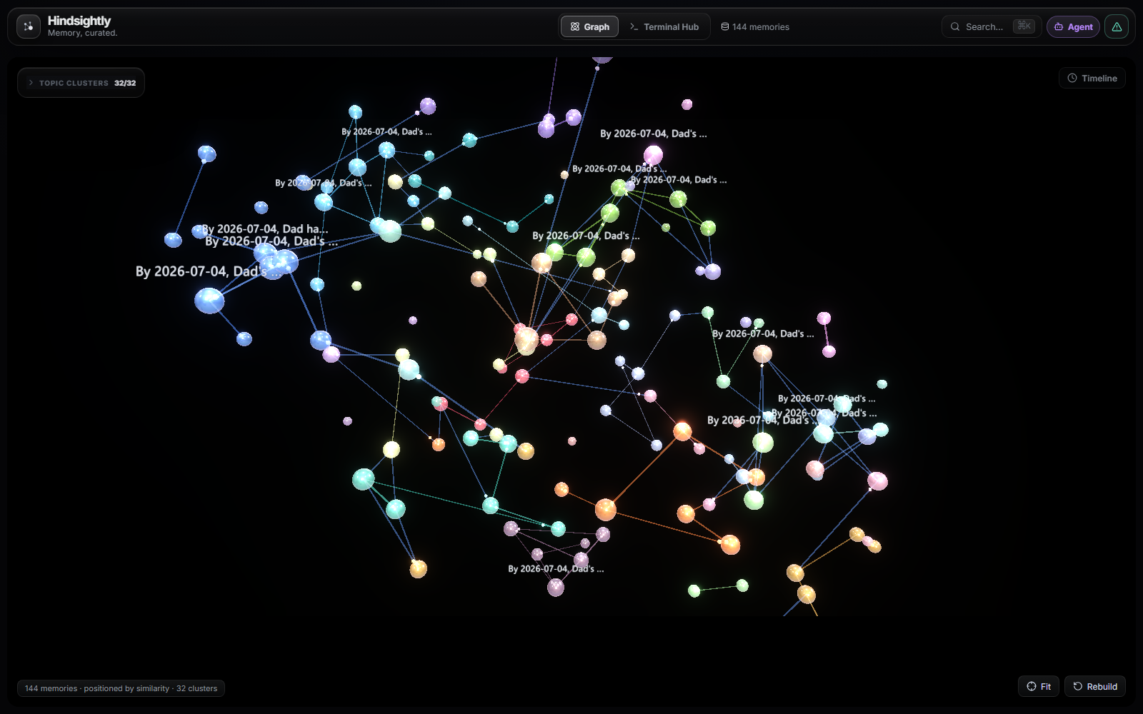This screenshot has width=1143, height=714.
Task: Click the magnifier search icon
Action: [955, 26]
